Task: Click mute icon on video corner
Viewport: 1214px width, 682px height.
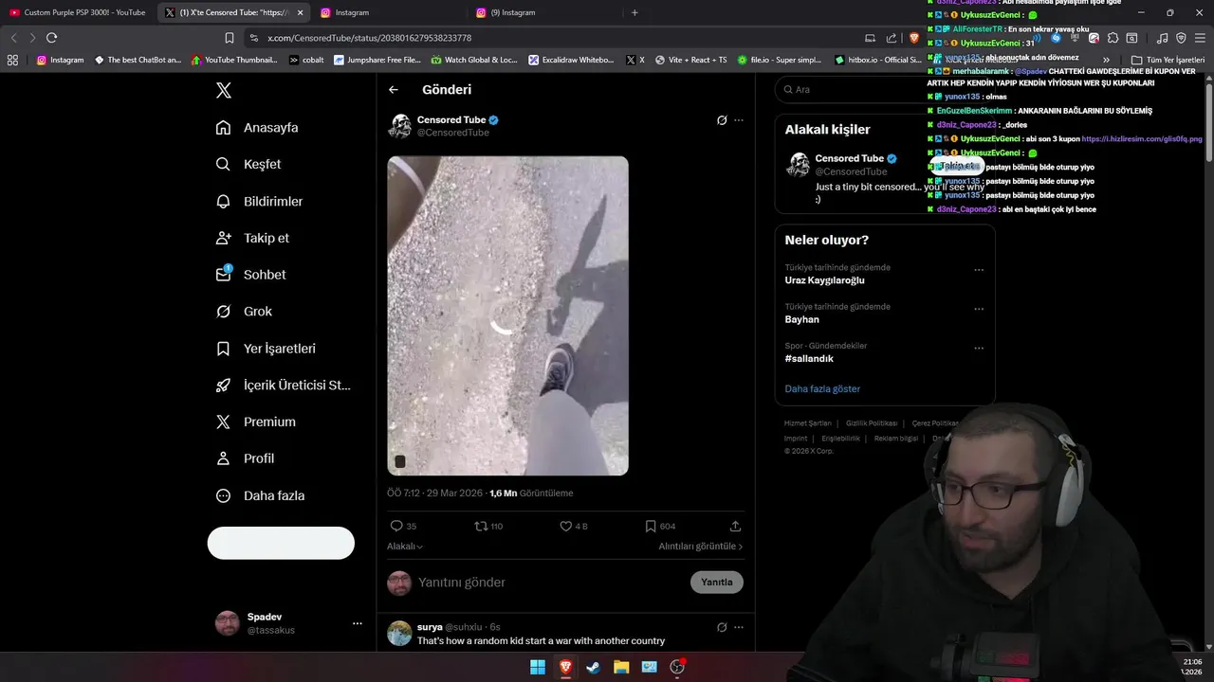Action: [400, 461]
